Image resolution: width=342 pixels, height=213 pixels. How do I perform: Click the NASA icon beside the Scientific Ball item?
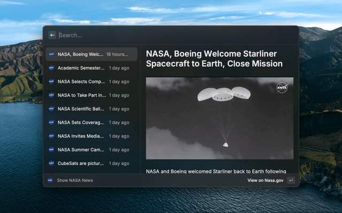pos(51,109)
